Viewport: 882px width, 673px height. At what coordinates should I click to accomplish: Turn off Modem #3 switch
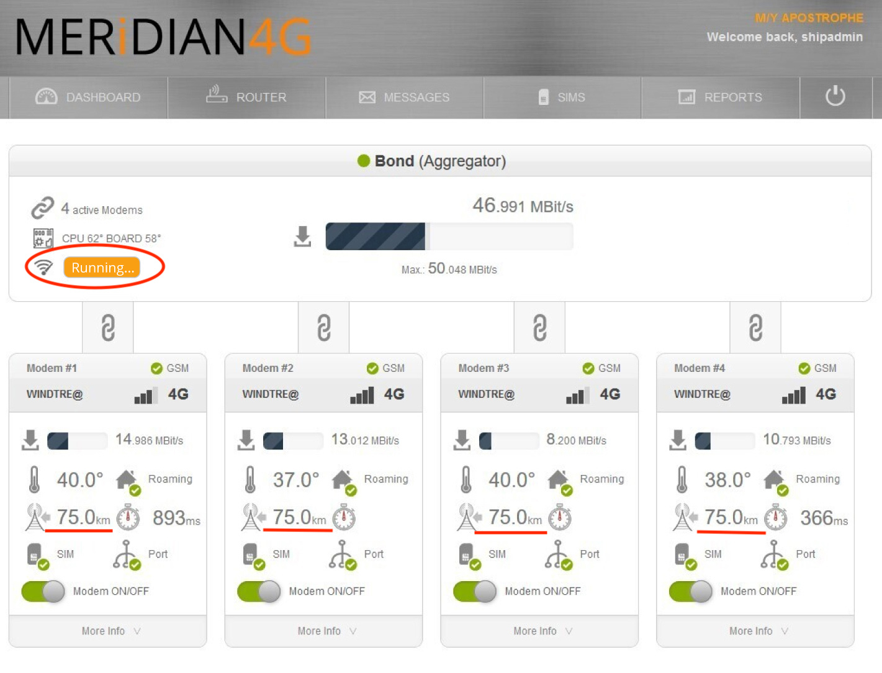[x=475, y=592]
